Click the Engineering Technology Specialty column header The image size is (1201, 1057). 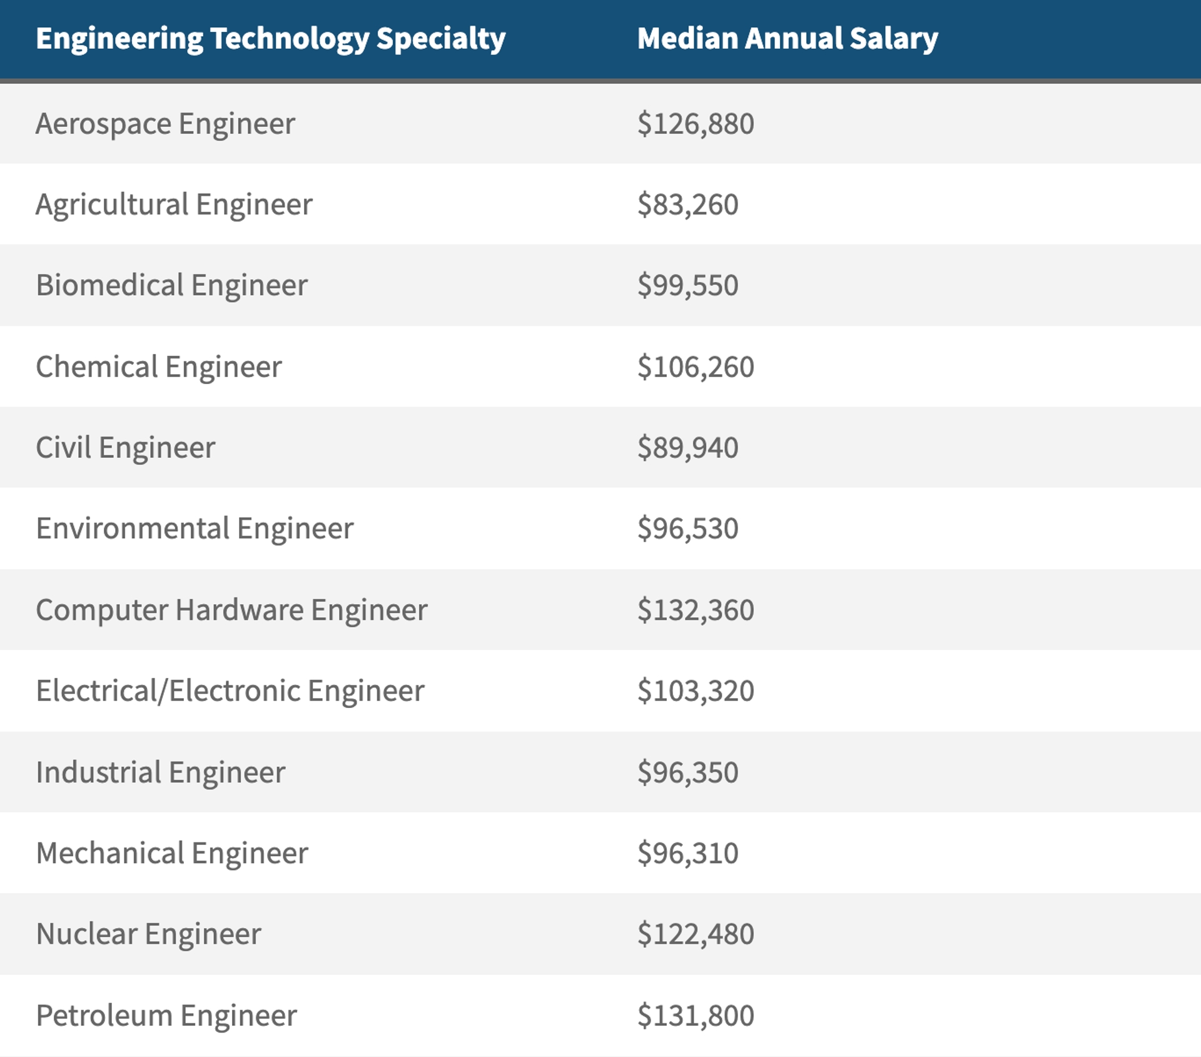pos(270,39)
